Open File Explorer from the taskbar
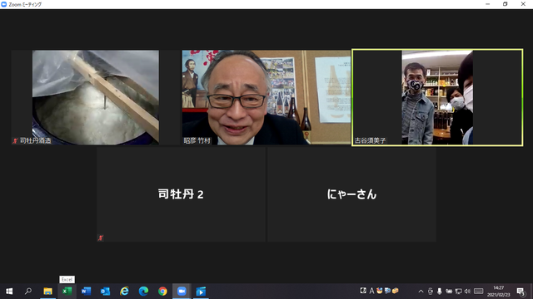533x299 pixels. point(47,292)
